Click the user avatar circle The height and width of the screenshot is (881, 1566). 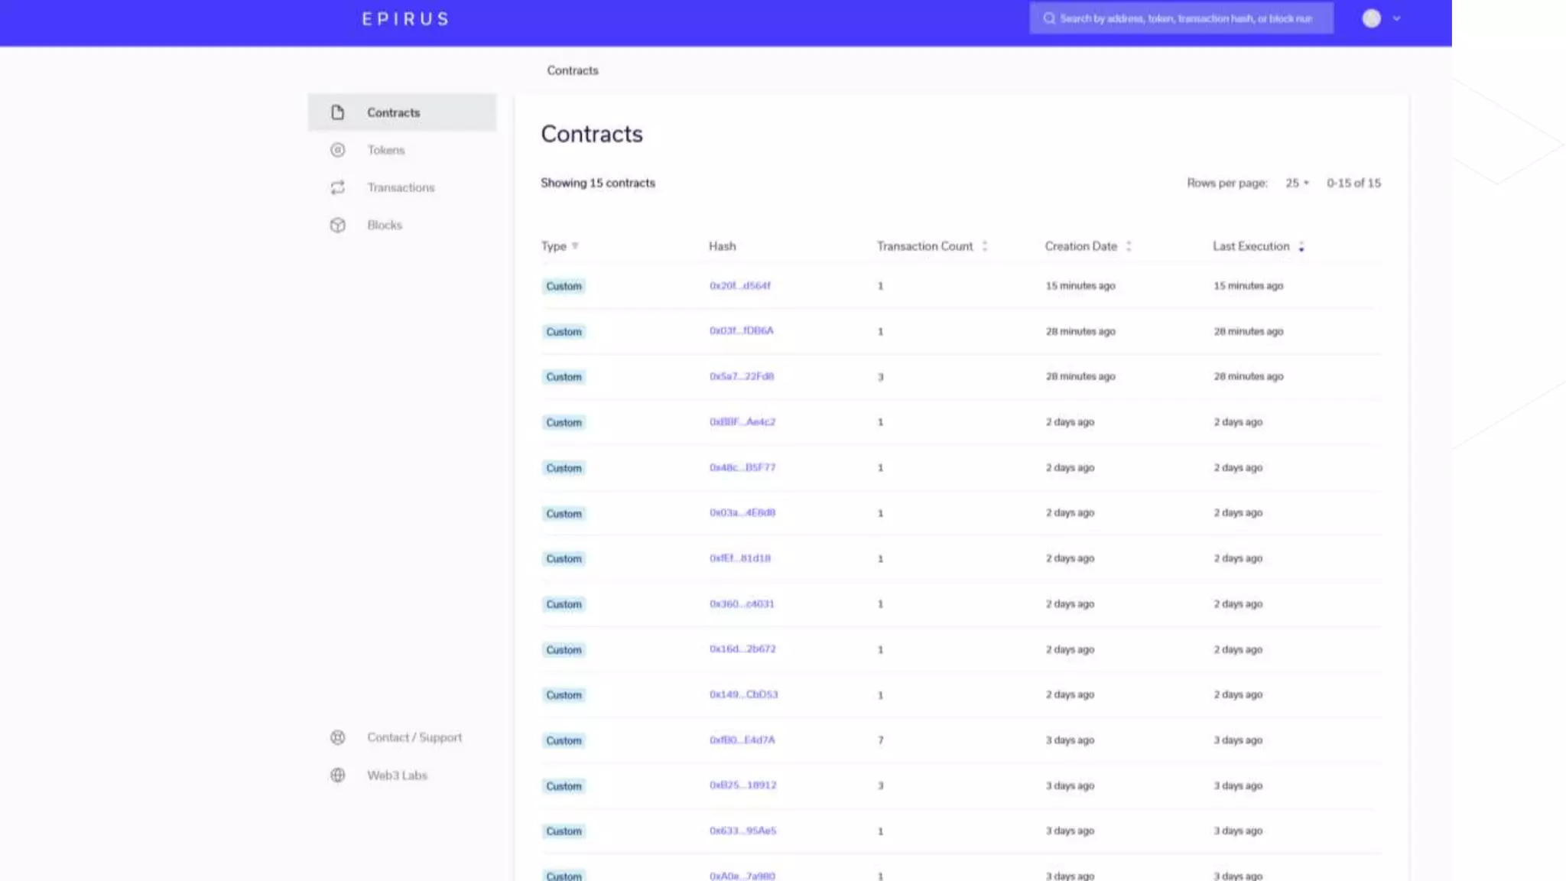click(x=1371, y=18)
